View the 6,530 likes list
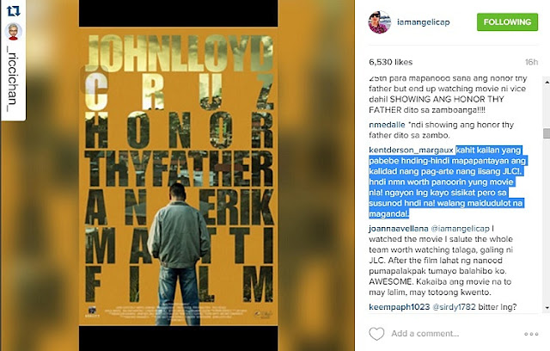Viewport: 550px width, 351px height. tap(390, 62)
